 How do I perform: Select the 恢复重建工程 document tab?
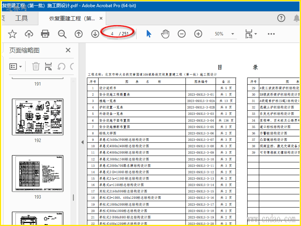(72, 18)
